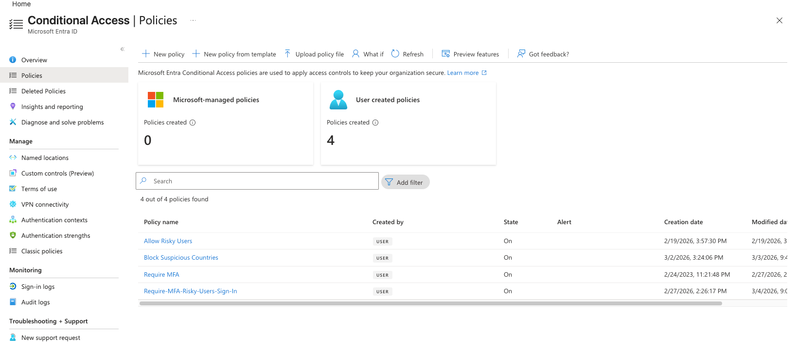The height and width of the screenshot is (354, 797).
Task: Click the New support request person icon
Action: (x=13, y=337)
